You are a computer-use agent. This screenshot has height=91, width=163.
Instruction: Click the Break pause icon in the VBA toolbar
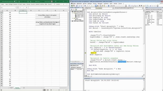(94, 6)
